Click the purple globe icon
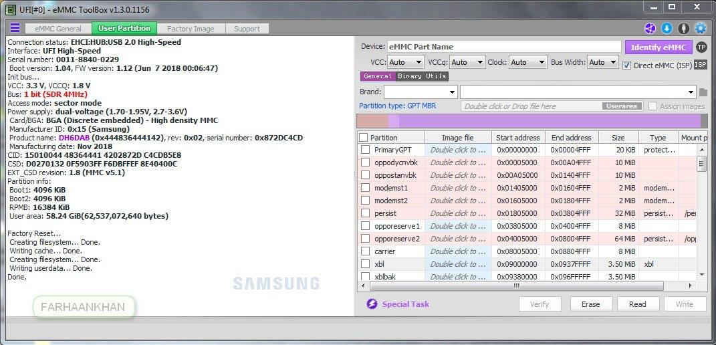This screenshot has height=345, width=716. (650, 28)
